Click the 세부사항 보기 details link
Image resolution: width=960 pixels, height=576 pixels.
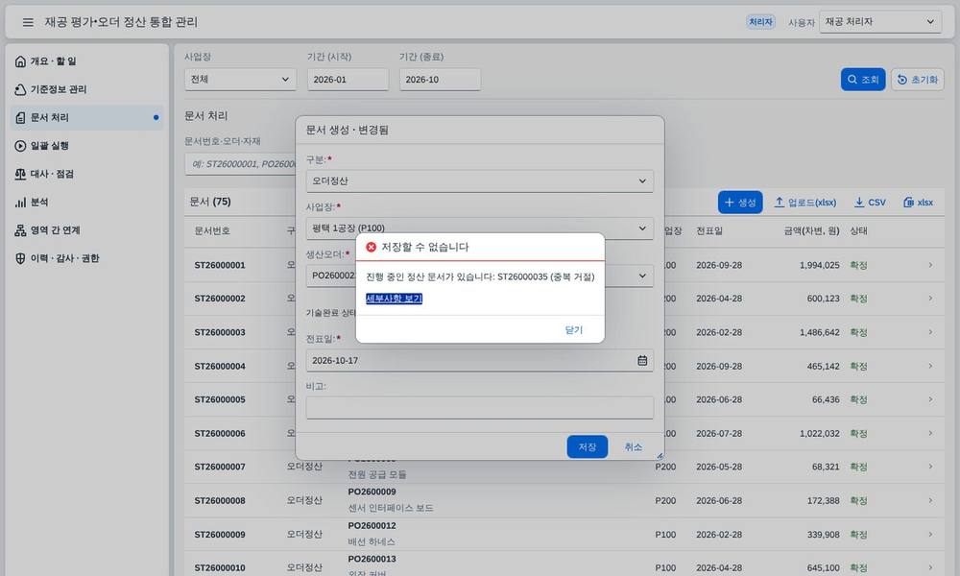[394, 299]
